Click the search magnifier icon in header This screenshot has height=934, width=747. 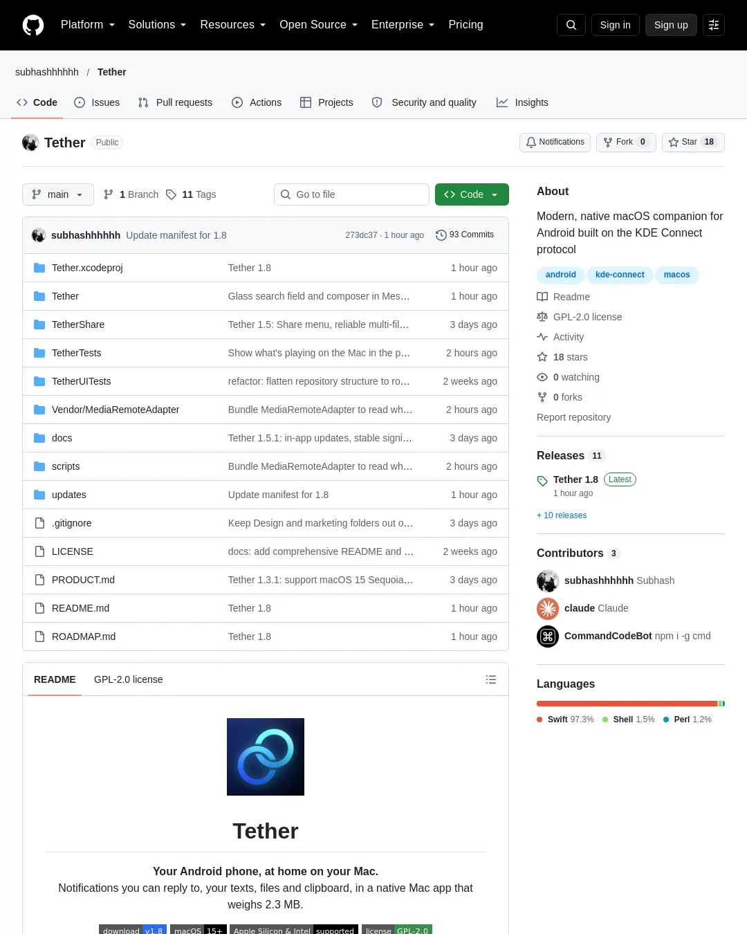[x=571, y=25]
